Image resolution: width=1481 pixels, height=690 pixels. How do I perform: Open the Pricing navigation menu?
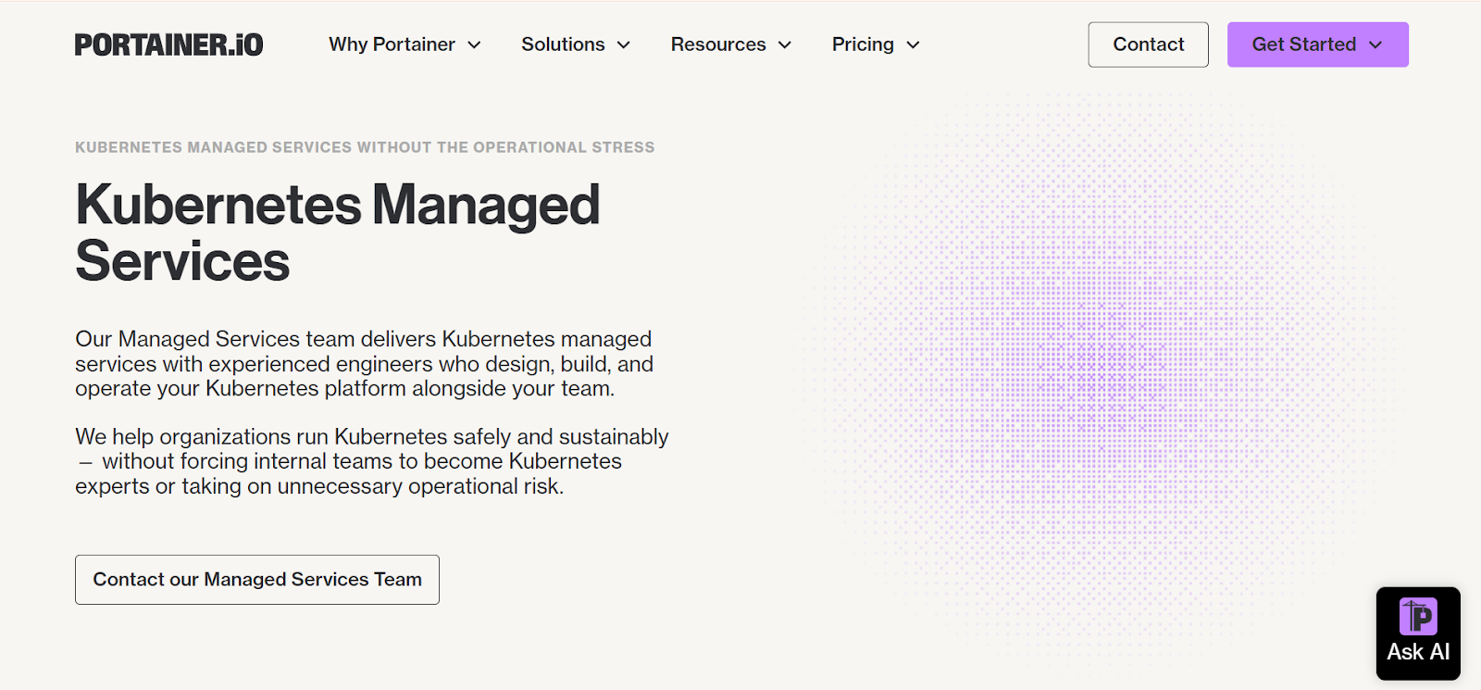(x=876, y=44)
